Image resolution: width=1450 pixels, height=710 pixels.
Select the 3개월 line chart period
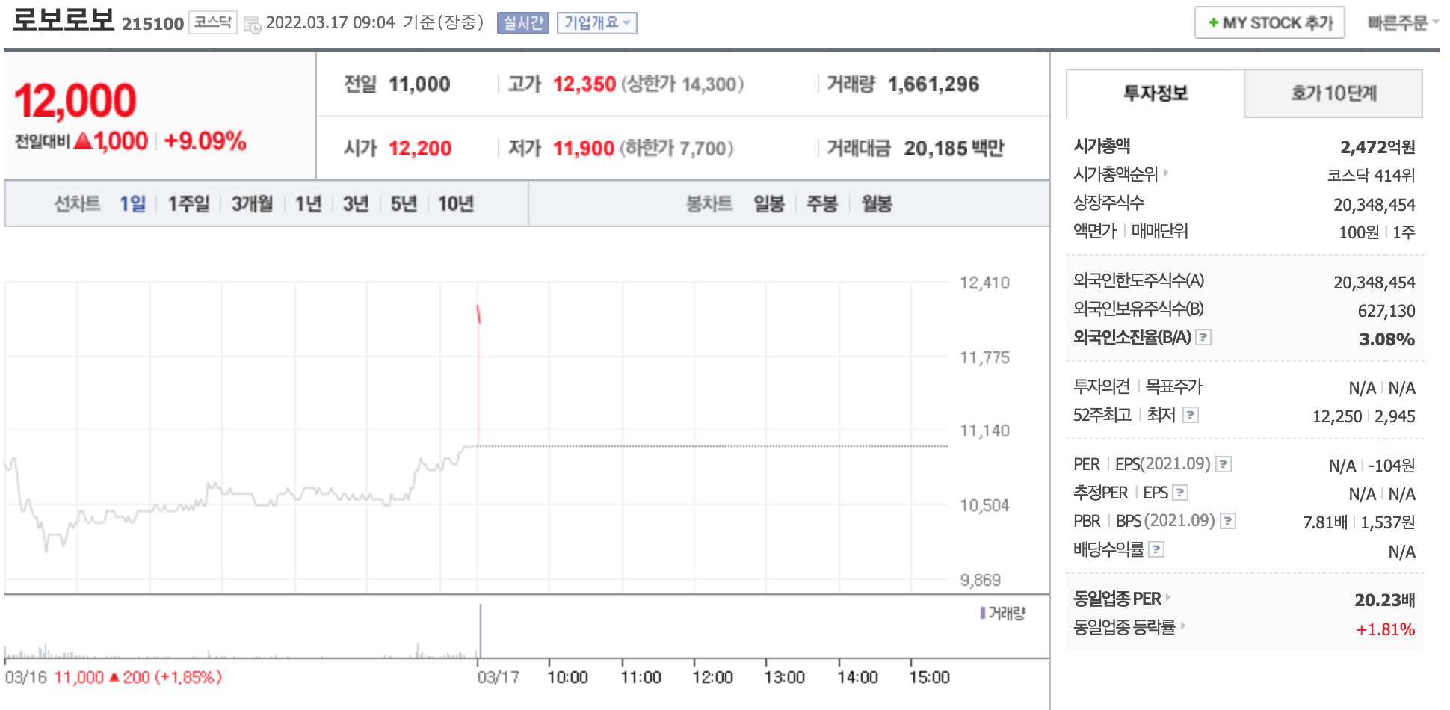pos(253,203)
